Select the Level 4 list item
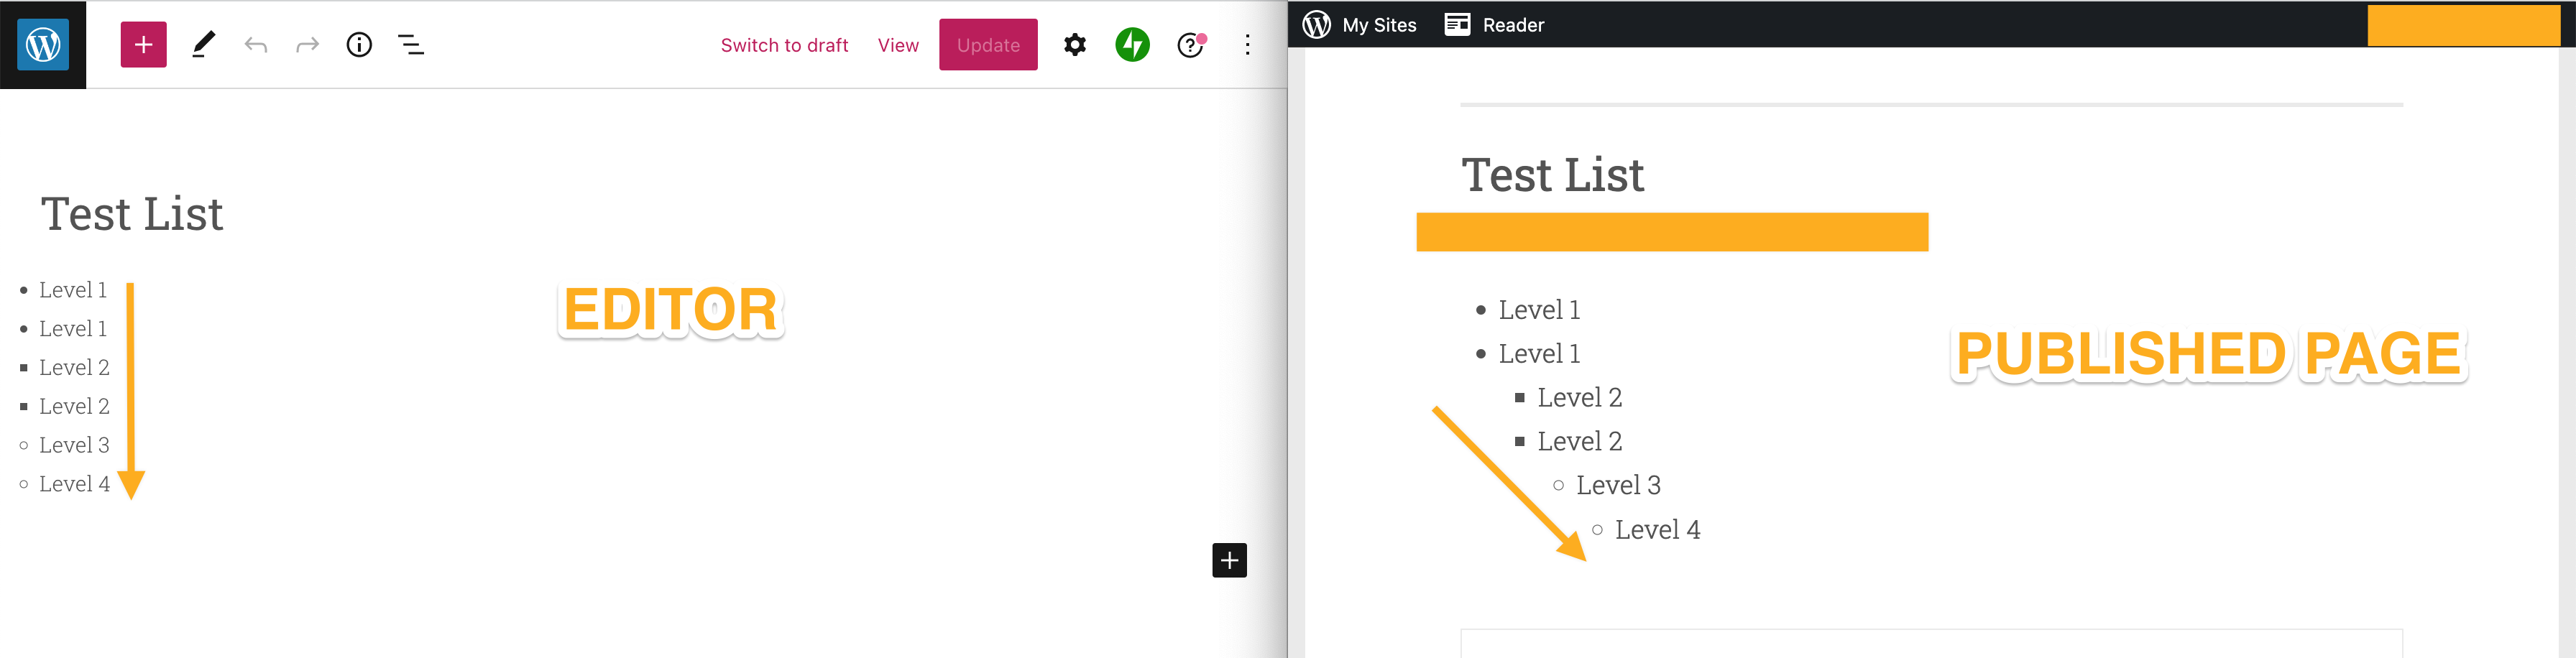Image resolution: width=2576 pixels, height=658 pixels. click(x=74, y=483)
